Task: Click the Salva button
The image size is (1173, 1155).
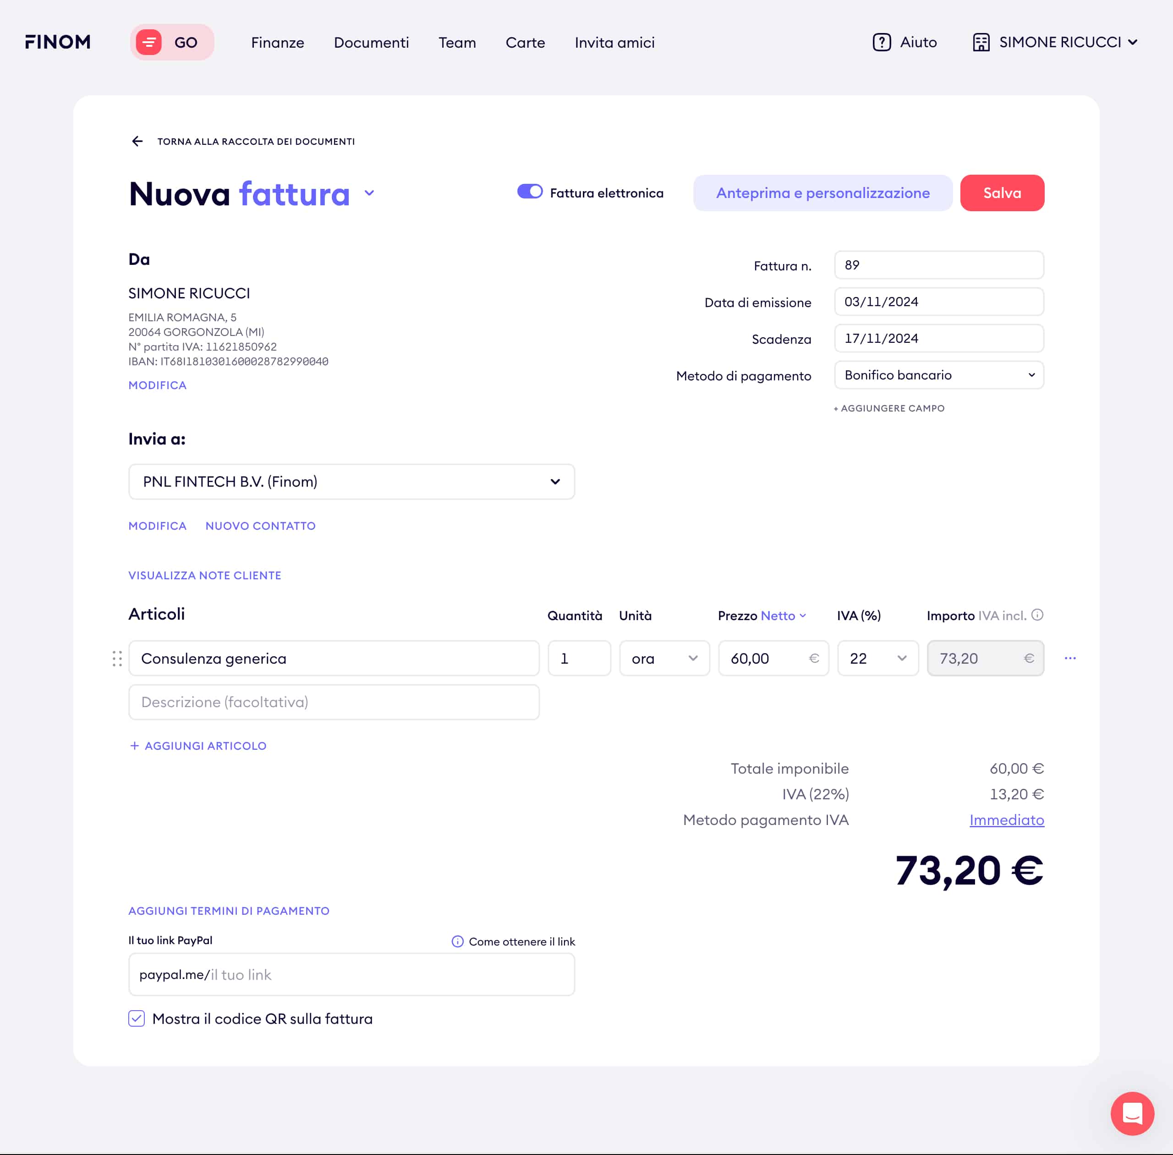Action: (1001, 193)
